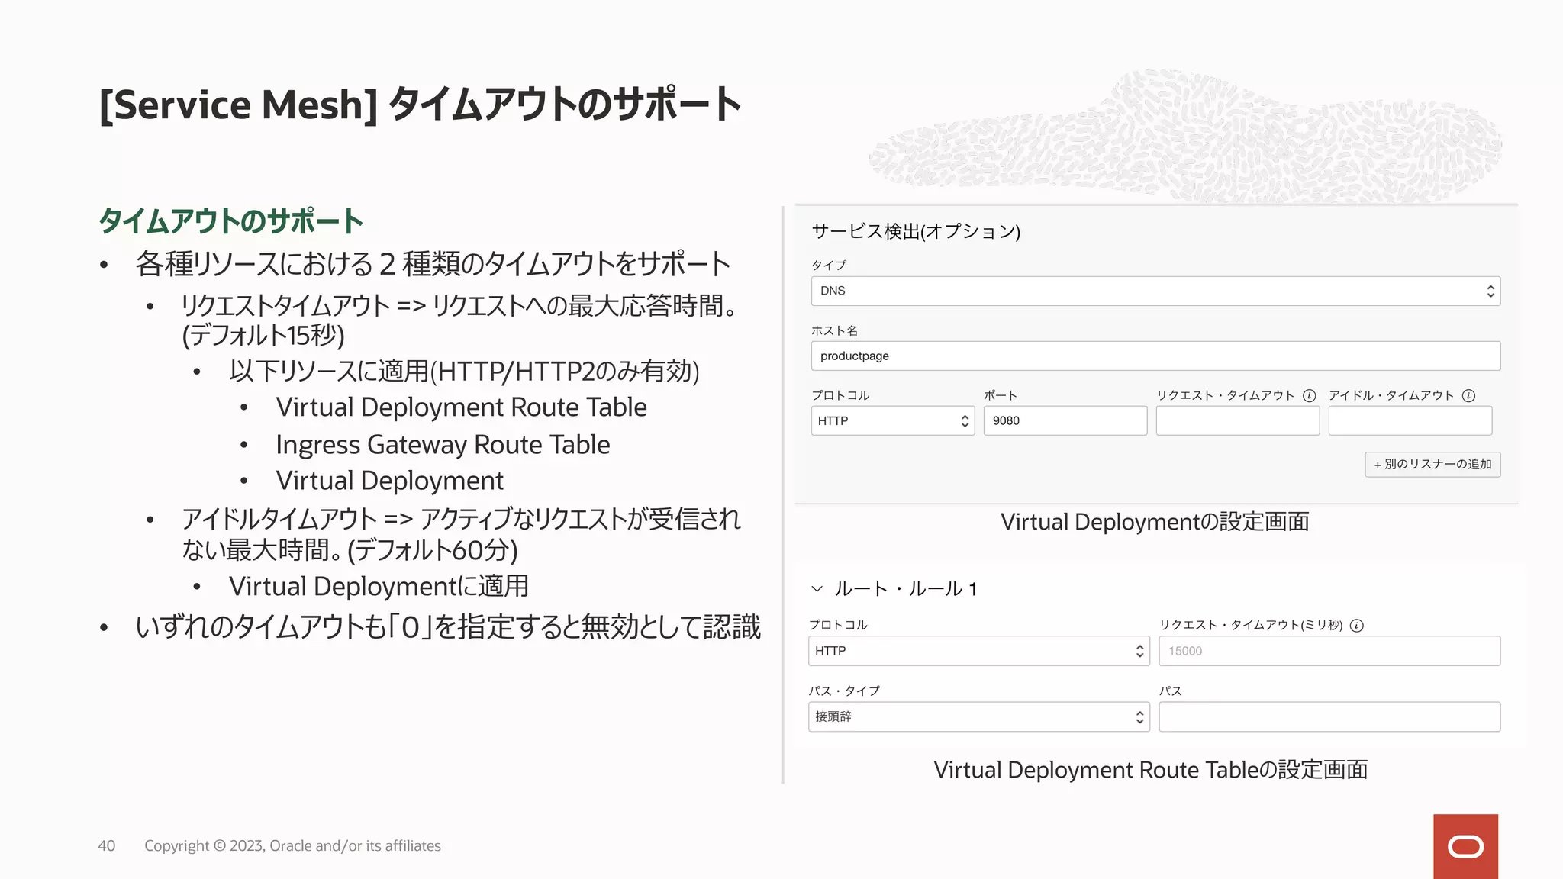Click bullet Virtual Deploymentに適用

coord(379,587)
